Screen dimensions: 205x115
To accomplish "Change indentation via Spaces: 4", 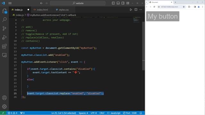I will click(x=83, y=113).
